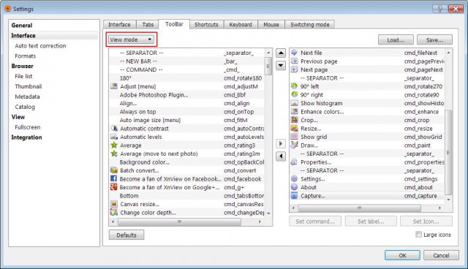Move selected item up with arrow
This screenshot has height=269, width=468.
pos(281,53)
